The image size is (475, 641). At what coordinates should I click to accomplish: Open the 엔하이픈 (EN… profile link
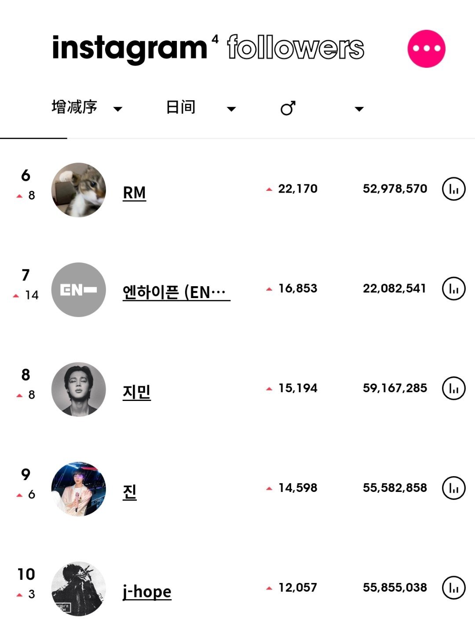(x=176, y=292)
